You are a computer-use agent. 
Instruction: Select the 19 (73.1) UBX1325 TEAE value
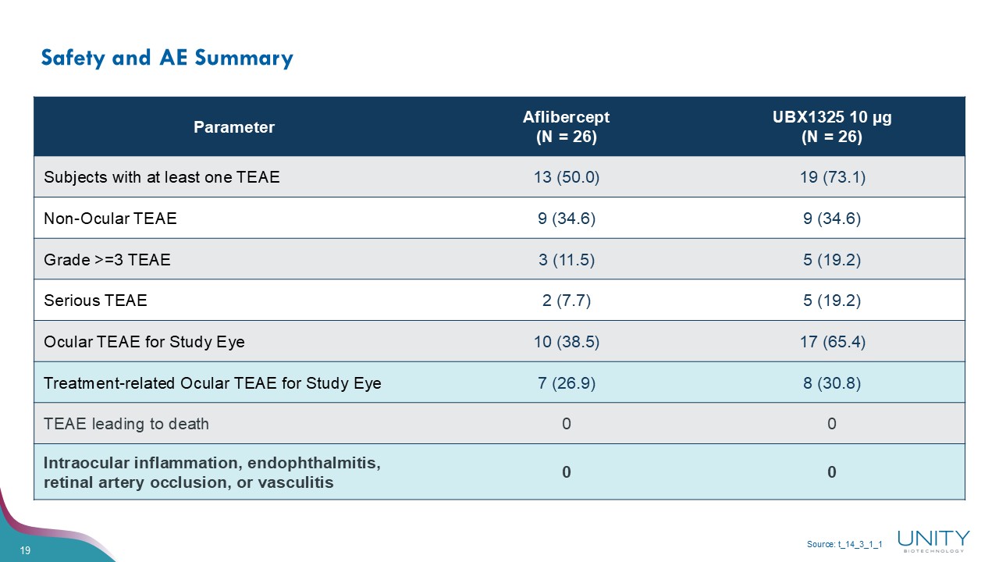click(831, 177)
